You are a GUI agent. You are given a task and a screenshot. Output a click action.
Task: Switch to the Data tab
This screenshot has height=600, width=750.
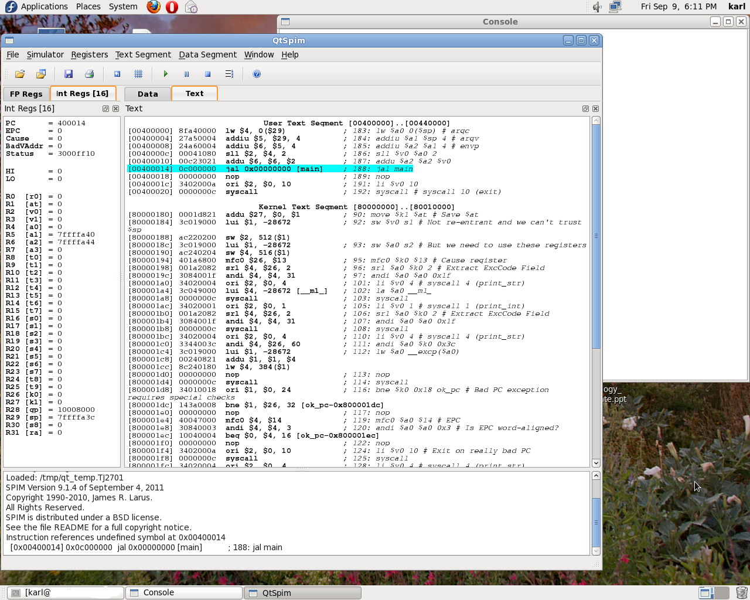tap(148, 94)
